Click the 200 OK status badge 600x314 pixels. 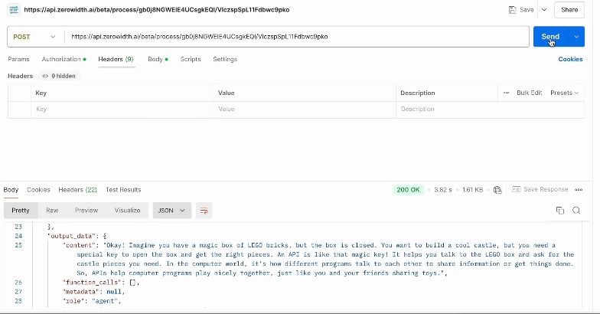408,190
